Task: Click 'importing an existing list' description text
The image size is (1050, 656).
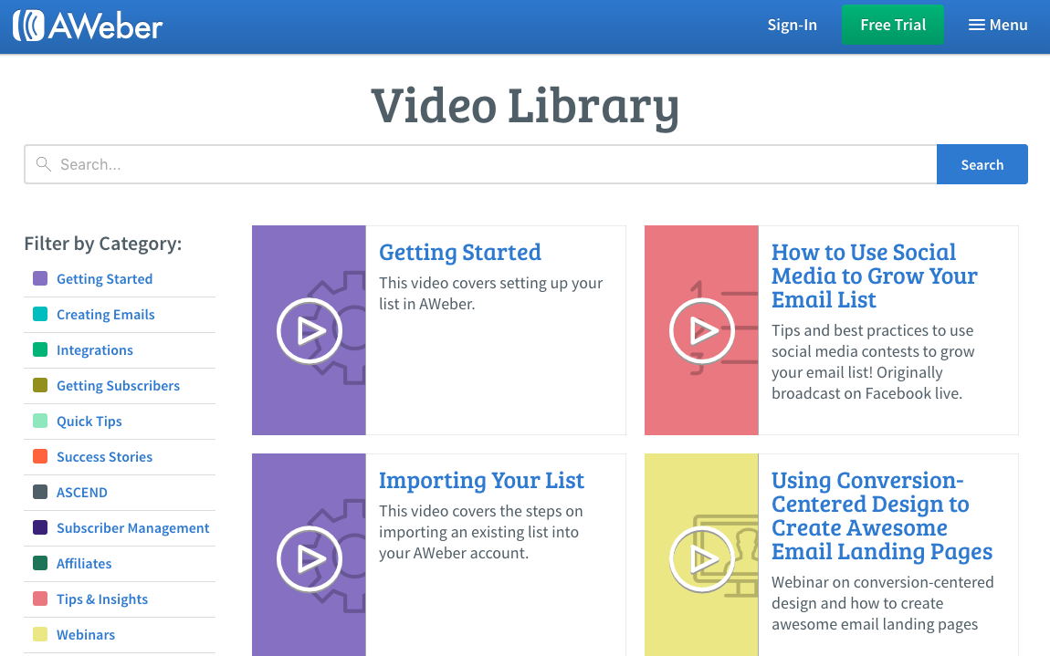Action: (x=481, y=532)
